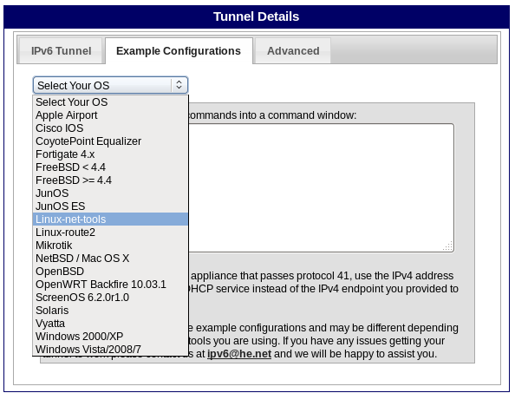Go to the Advanced tab
The width and height of the screenshot is (515, 393).
coord(293,51)
